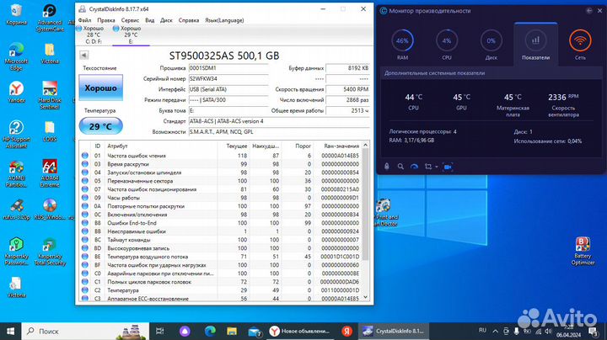This screenshot has width=607, height=340.
Task: Click the crop screenshot icon in performance monitor
Action: pos(428,167)
